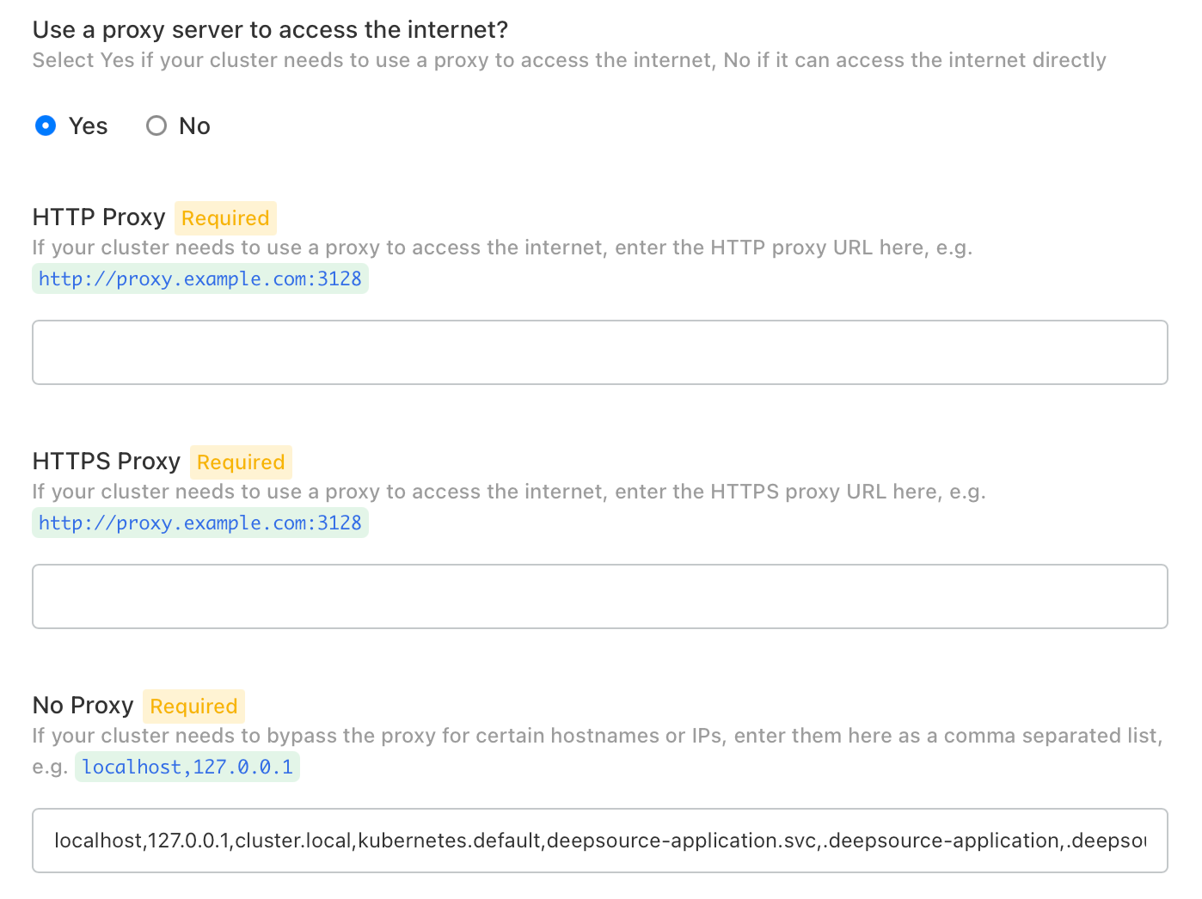Click the 'HTTPS Proxy' field label
The width and height of the screenshot is (1202, 899).
pyautogui.click(x=107, y=462)
